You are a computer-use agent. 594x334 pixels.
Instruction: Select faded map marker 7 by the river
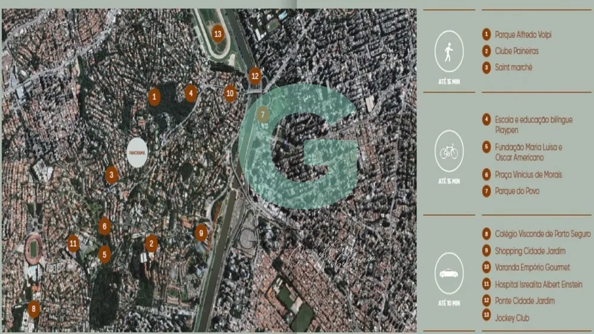tap(263, 114)
